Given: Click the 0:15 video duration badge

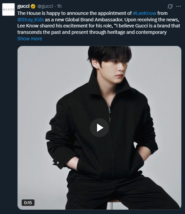Looking at the screenshot, I should (28, 203).
